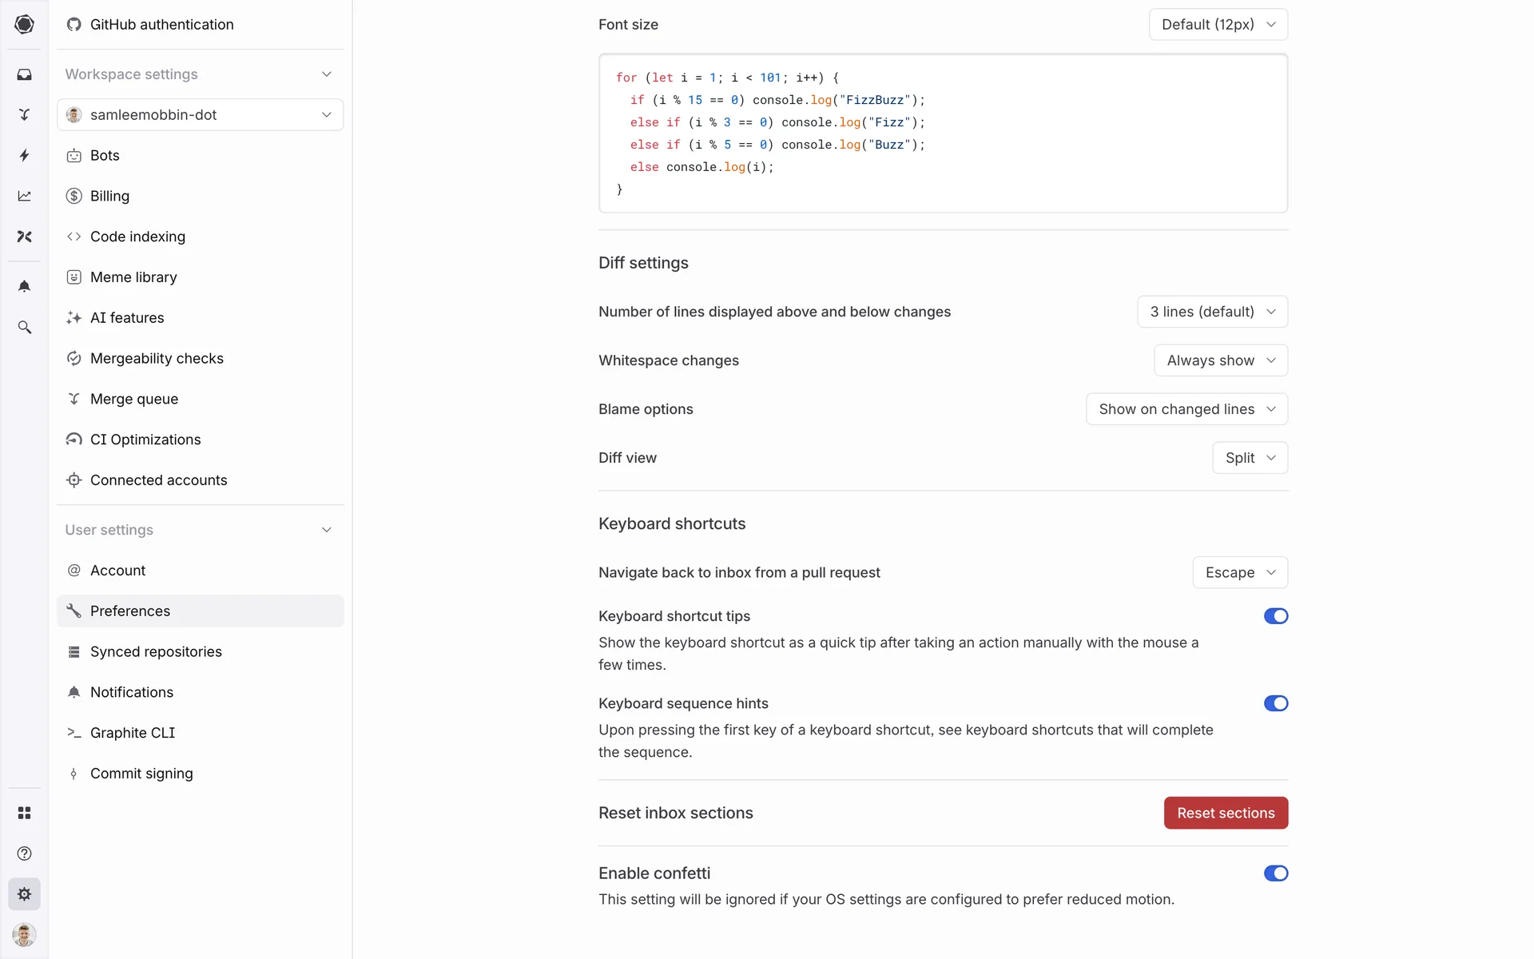Viewport: 1534px width, 959px height.
Task: Open the lightning bolt automations icon
Action: click(24, 155)
